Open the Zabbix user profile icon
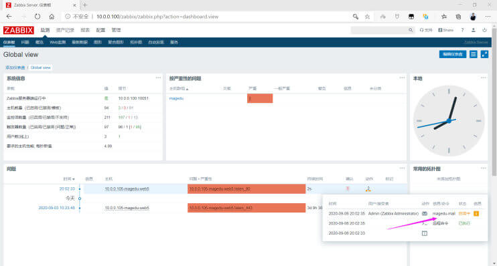 pyautogui.click(x=474, y=30)
